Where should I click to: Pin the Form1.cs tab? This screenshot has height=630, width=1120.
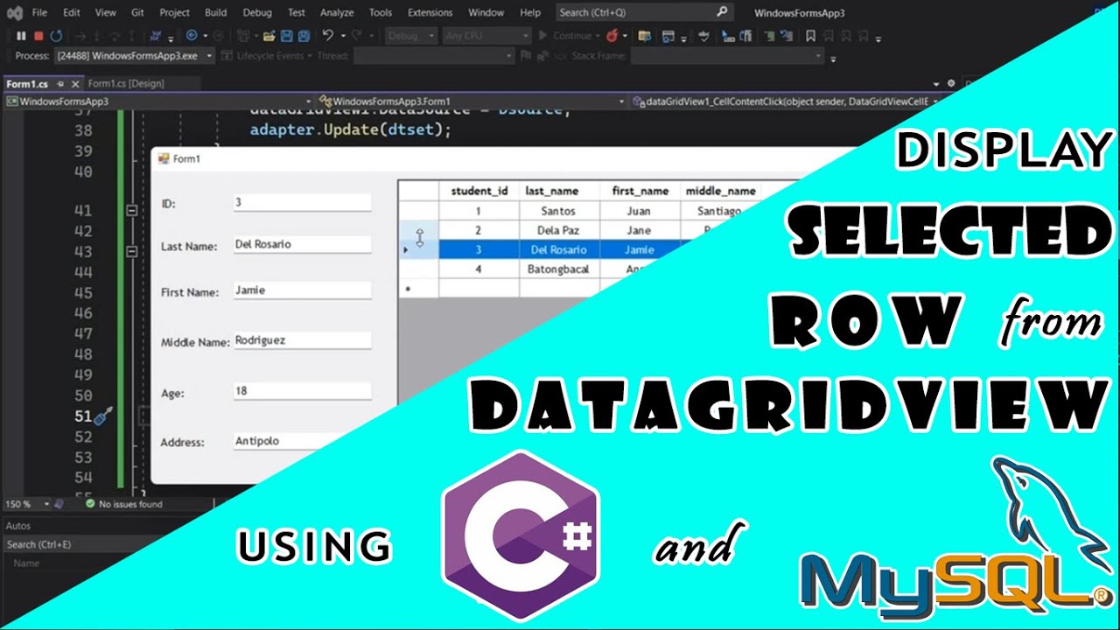click(x=60, y=84)
